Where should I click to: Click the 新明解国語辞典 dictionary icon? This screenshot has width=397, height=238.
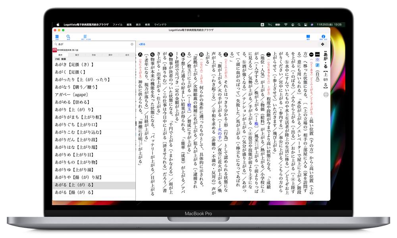[54, 50]
